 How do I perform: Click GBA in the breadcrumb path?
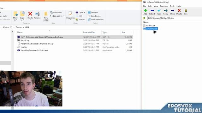click(27, 27)
